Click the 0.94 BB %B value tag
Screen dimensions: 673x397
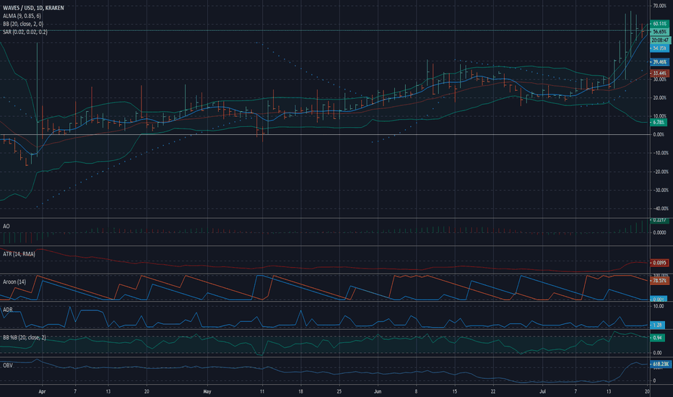(x=658, y=338)
